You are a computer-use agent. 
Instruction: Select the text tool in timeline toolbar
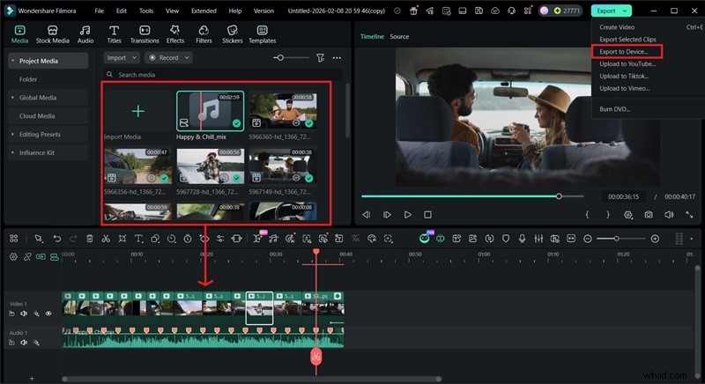point(139,239)
